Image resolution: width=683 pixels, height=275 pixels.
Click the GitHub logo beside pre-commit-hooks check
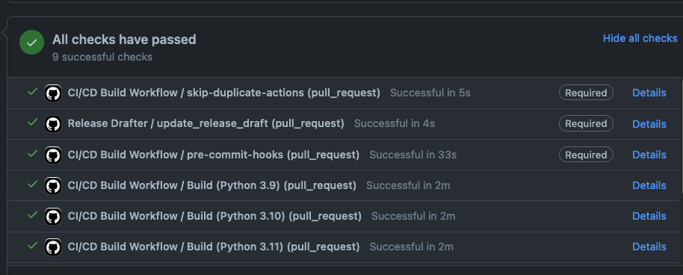(x=53, y=155)
